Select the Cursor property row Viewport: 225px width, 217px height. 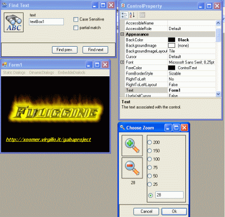pos(170,56)
